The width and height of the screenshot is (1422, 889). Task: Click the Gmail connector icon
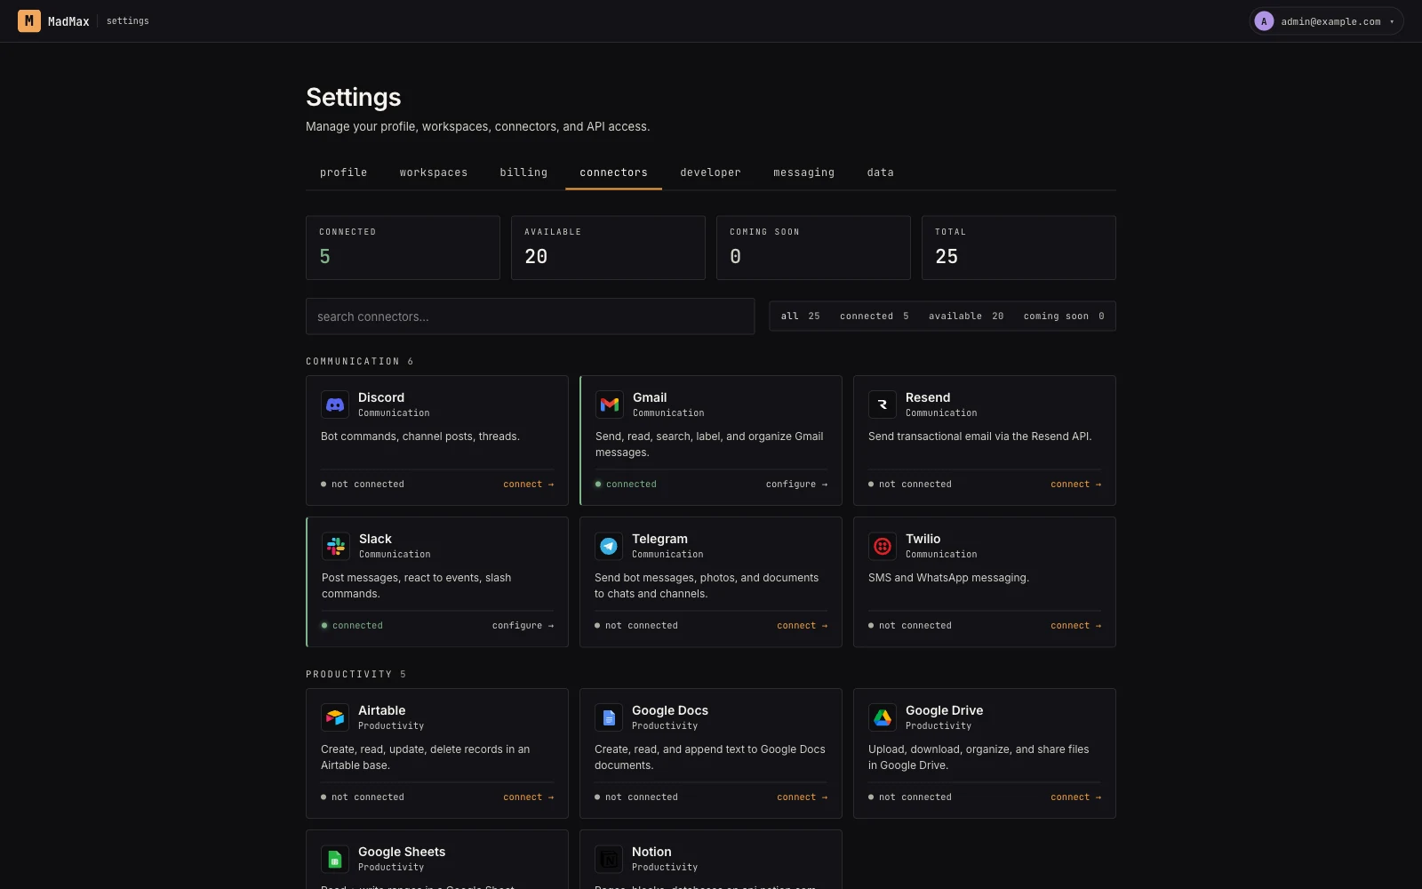[610, 404]
